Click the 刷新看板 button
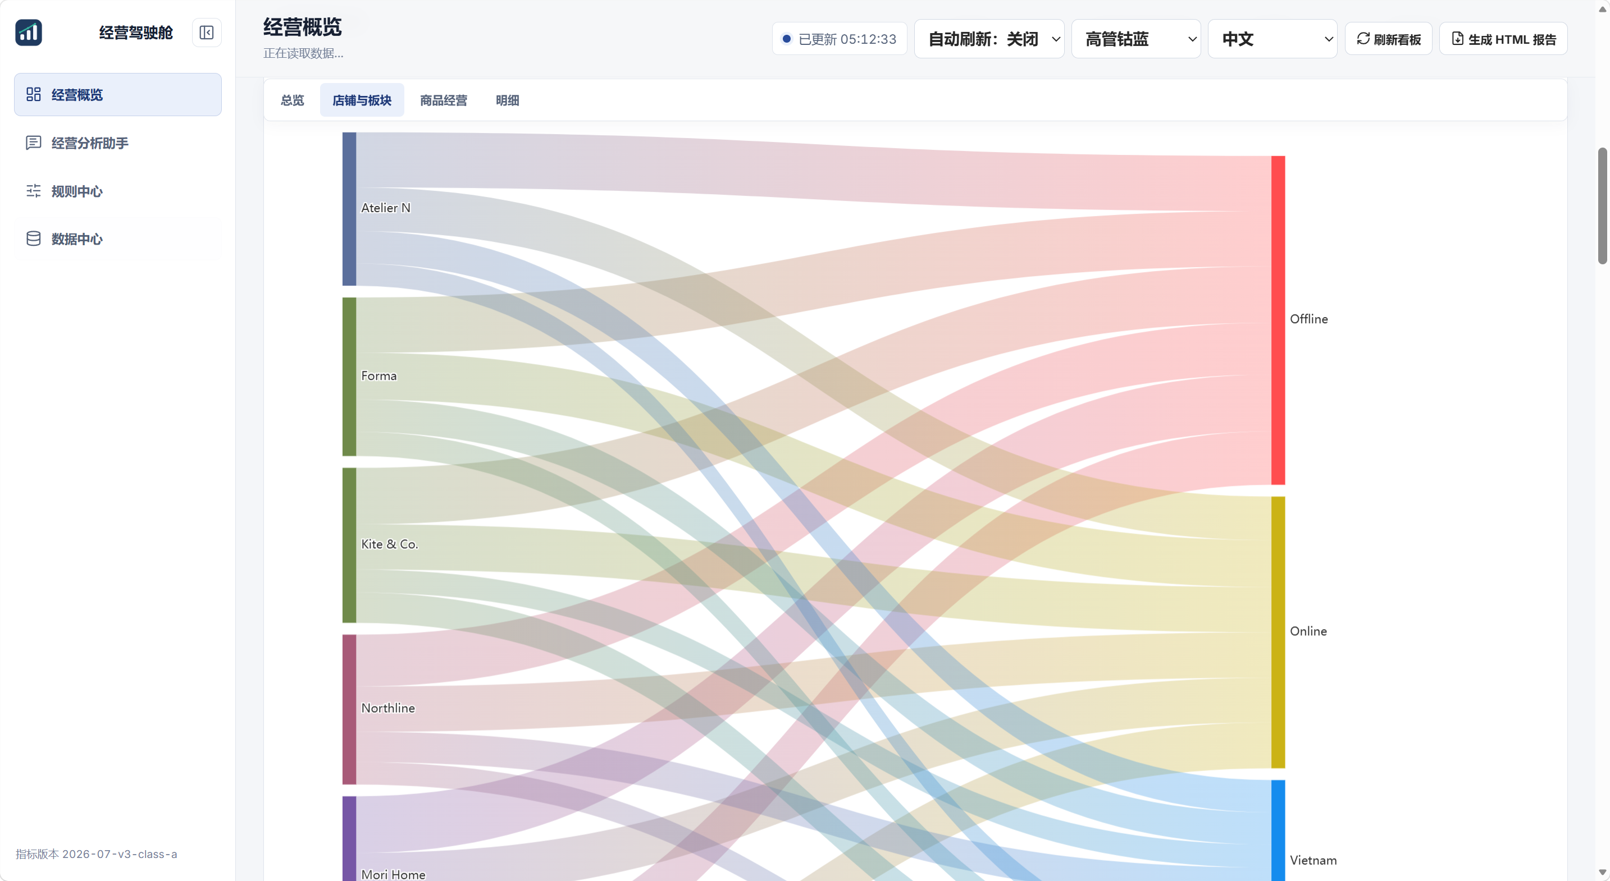 click(1388, 39)
